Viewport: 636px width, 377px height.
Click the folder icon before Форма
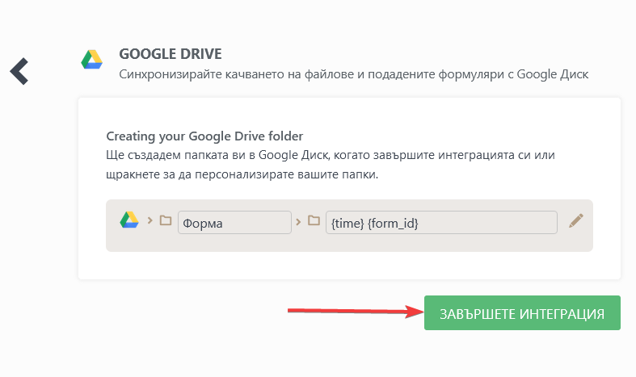tap(165, 221)
